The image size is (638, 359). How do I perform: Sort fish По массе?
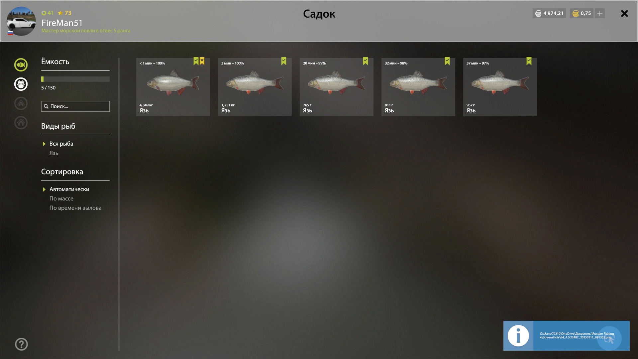click(x=61, y=198)
